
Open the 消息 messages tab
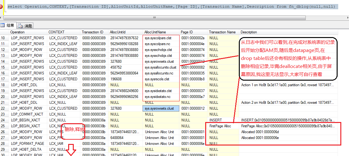tap(25, 26)
